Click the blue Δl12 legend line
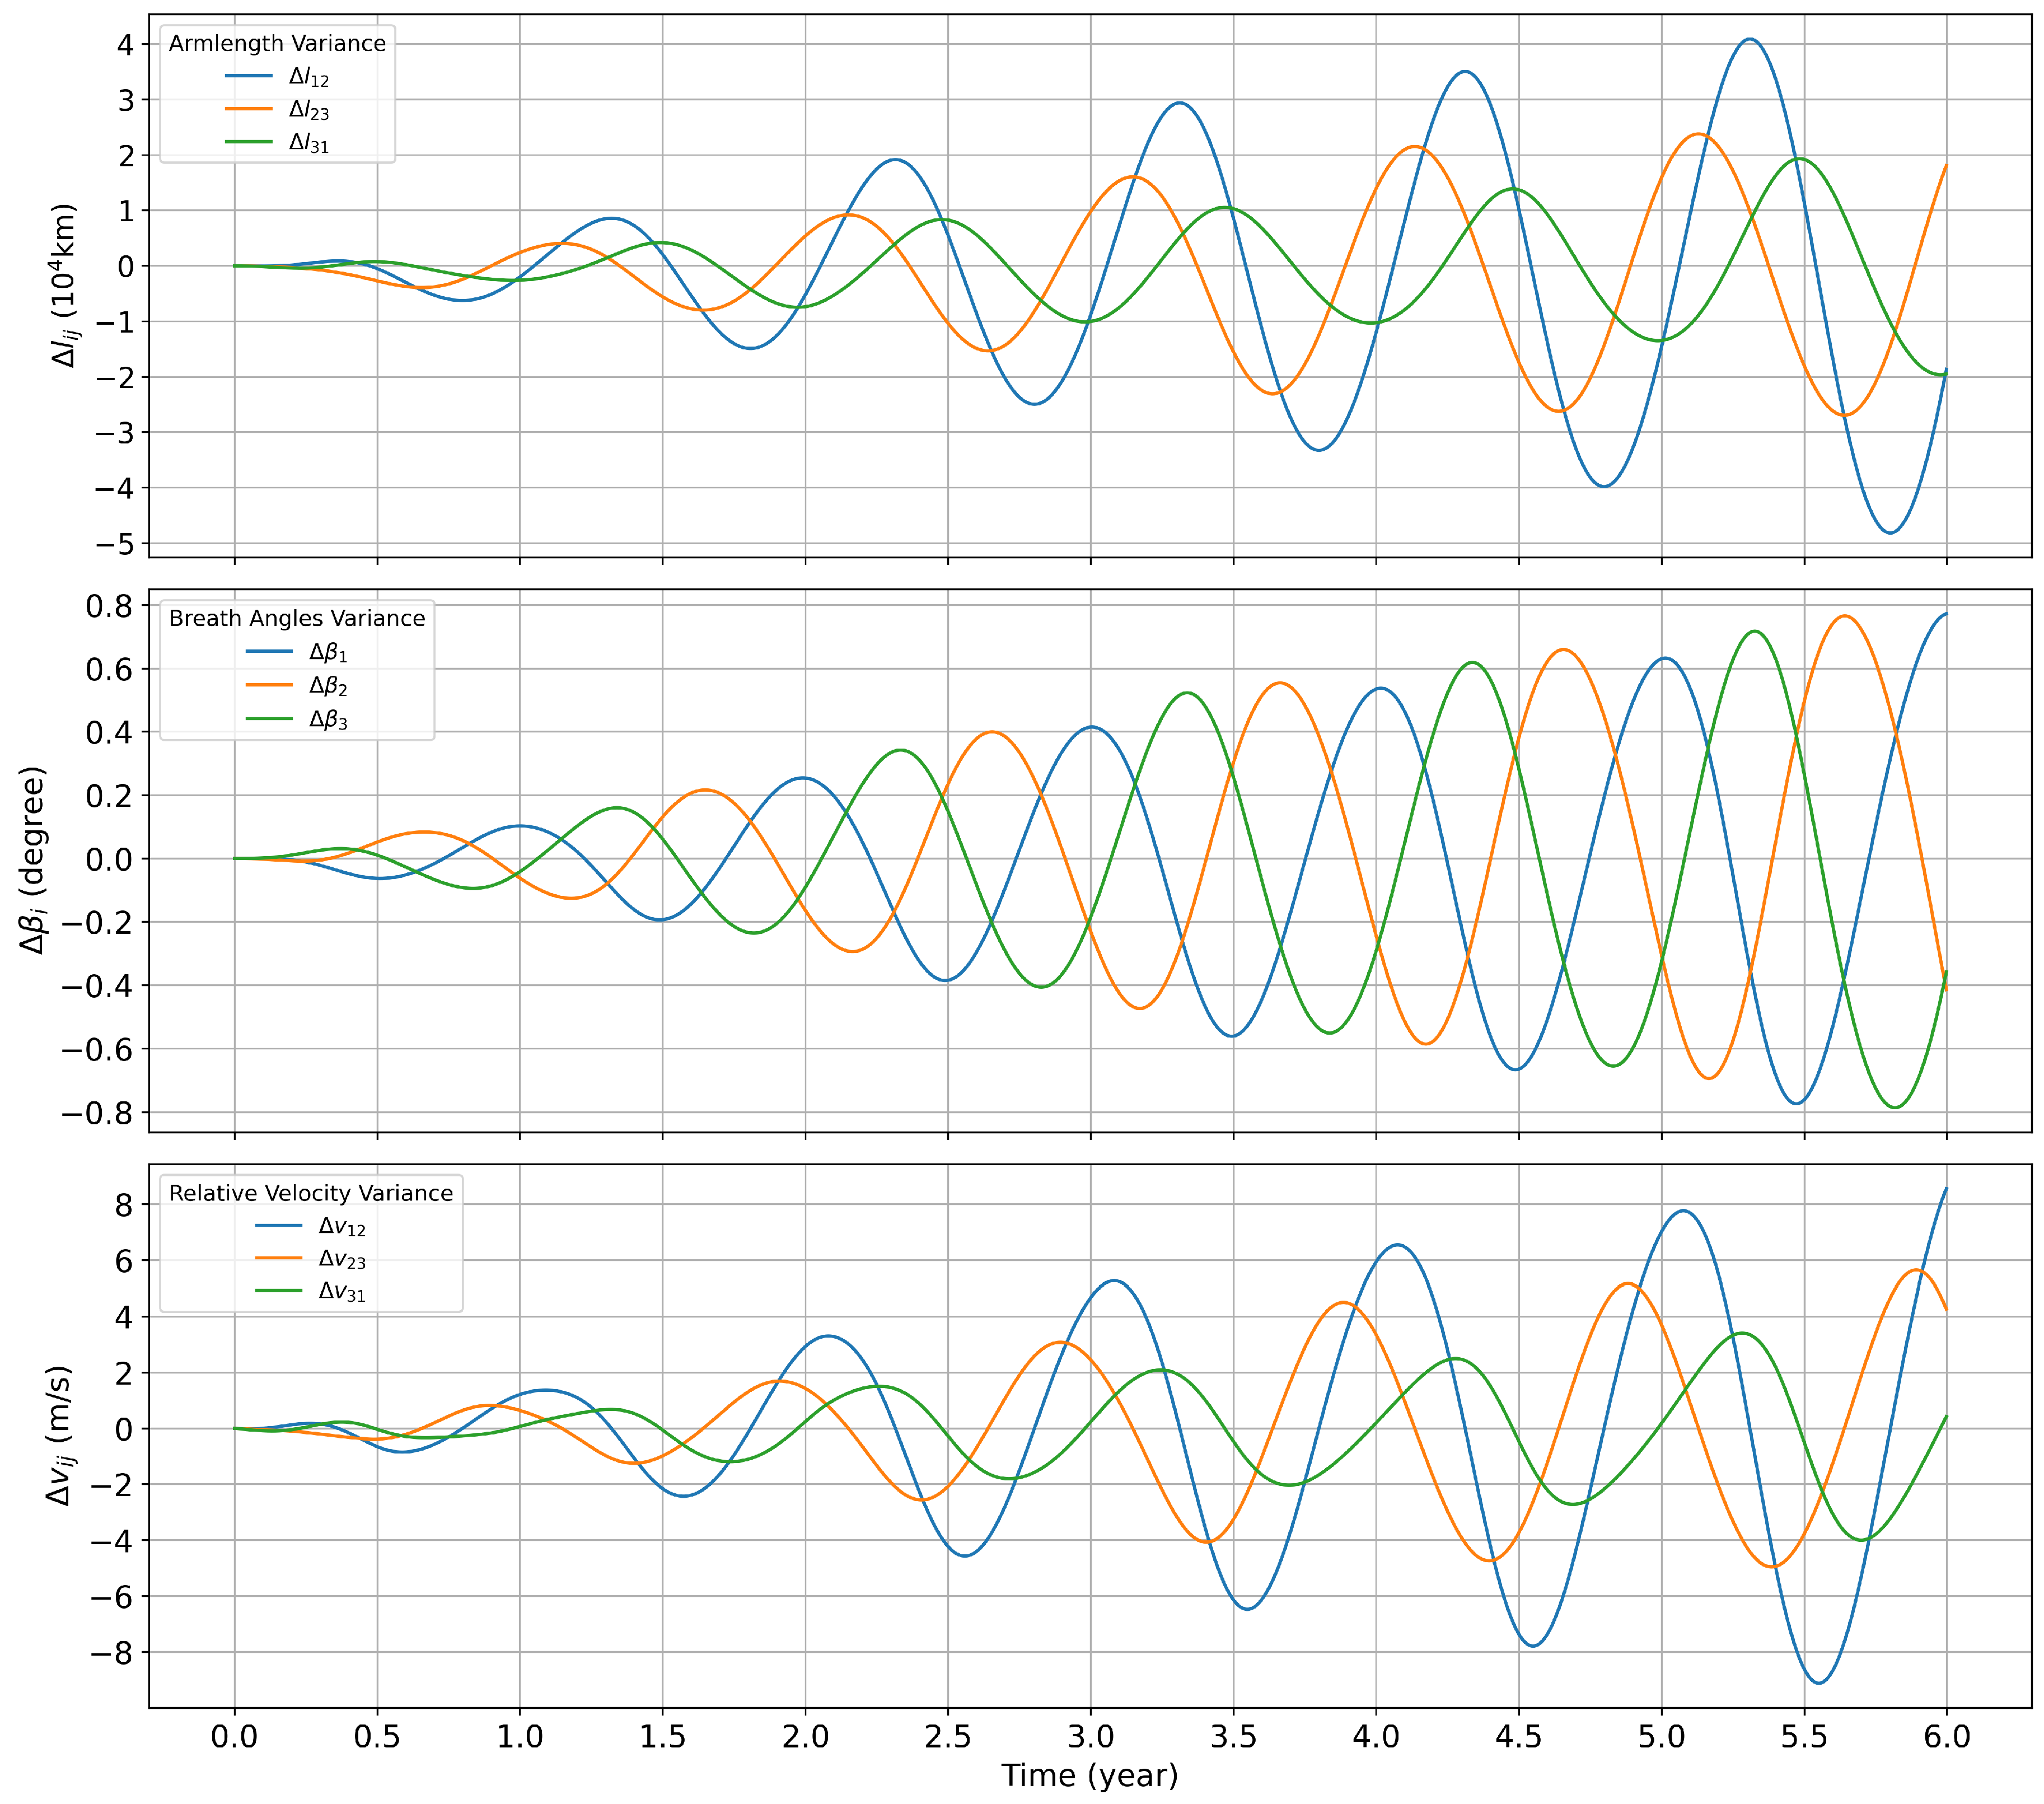This screenshot has height=1804, width=2044. tap(248, 76)
